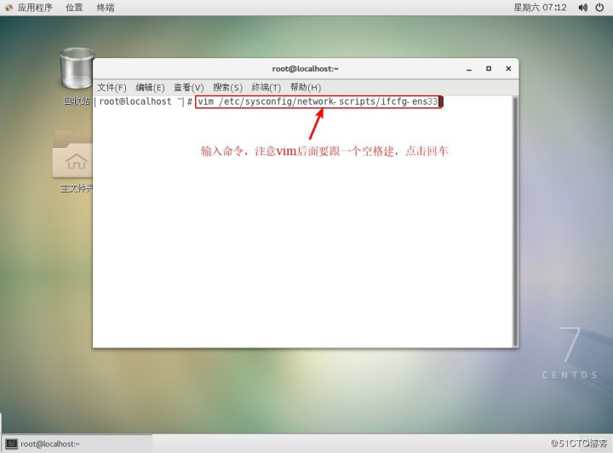The image size is (613, 453).
Task: Close the root@localhost terminal window
Action: click(x=508, y=68)
